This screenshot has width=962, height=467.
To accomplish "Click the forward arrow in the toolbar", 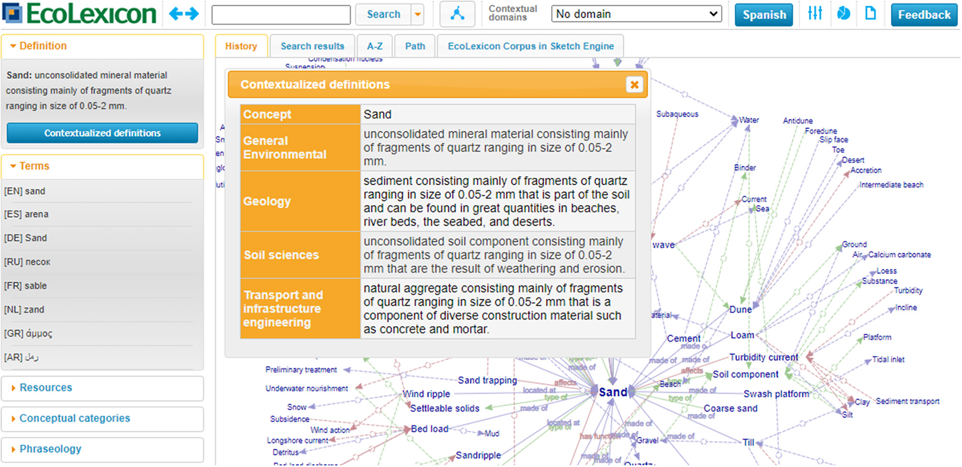I will (x=192, y=14).
